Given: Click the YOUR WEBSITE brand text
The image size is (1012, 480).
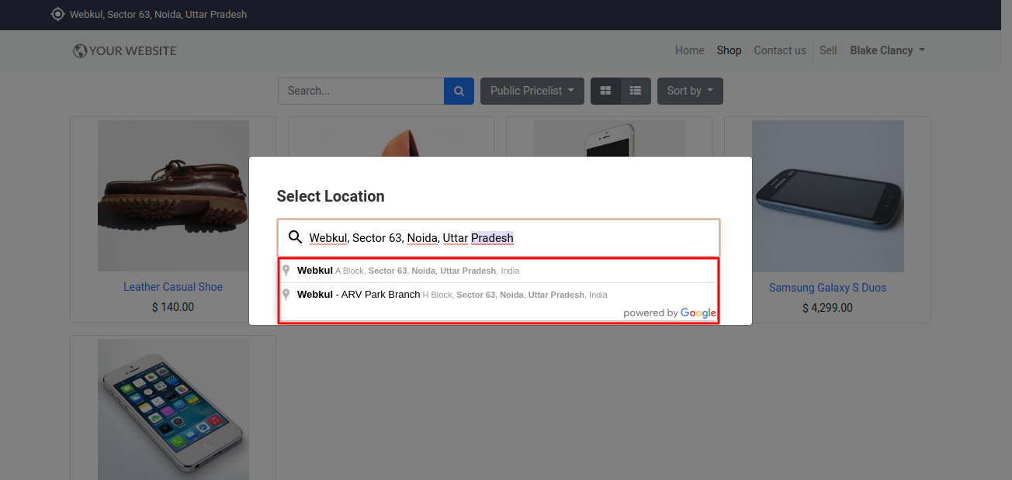Looking at the screenshot, I should (x=133, y=51).
